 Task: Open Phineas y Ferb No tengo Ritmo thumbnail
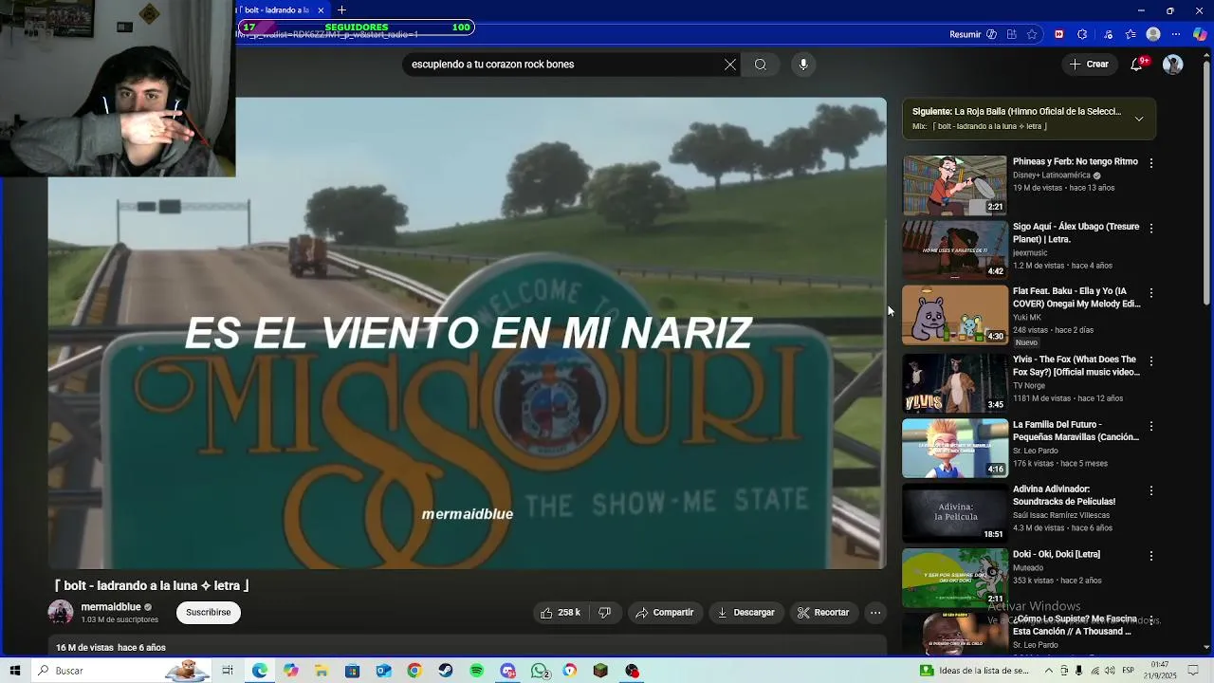(954, 185)
